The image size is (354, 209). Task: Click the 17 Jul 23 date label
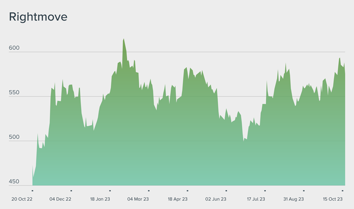[x=256, y=199]
